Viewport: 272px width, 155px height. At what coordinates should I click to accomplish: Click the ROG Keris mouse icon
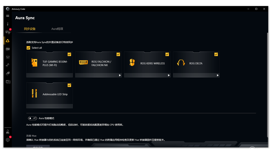click(x=132, y=63)
